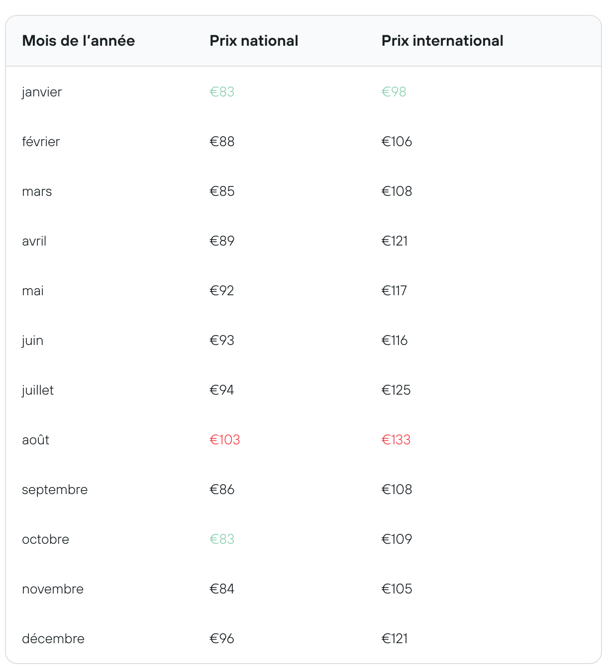Image resolution: width=607 pixels, height=669 pixels.
Task: Click the juin national price €93
Action: click(222, 340)
